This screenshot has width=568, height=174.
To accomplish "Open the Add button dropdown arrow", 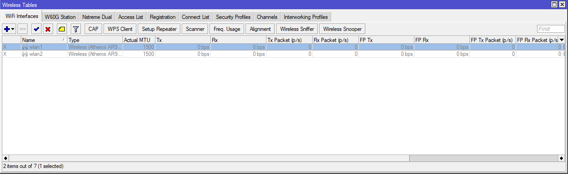I will click(x=13, y=29).
